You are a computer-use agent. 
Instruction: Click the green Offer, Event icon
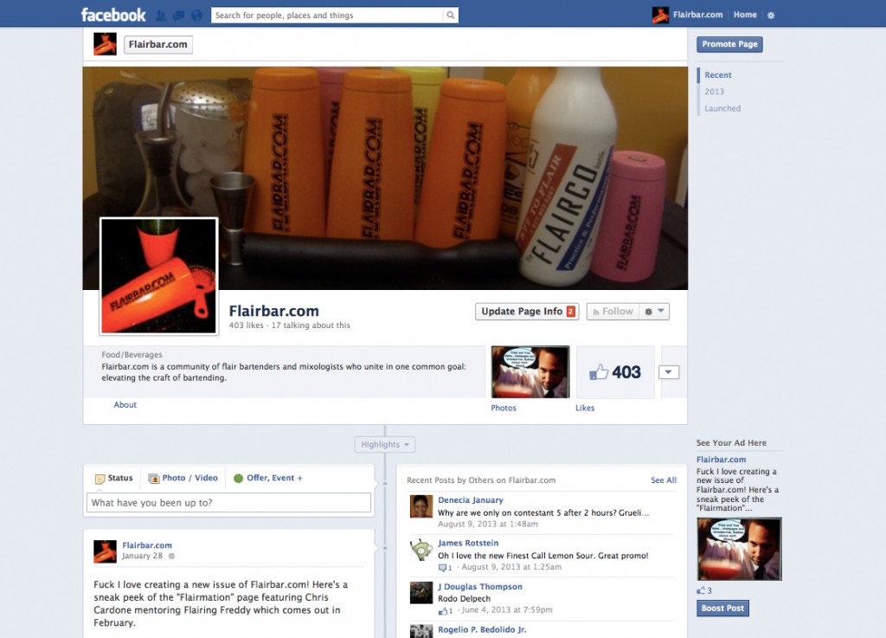click(239, 478)
